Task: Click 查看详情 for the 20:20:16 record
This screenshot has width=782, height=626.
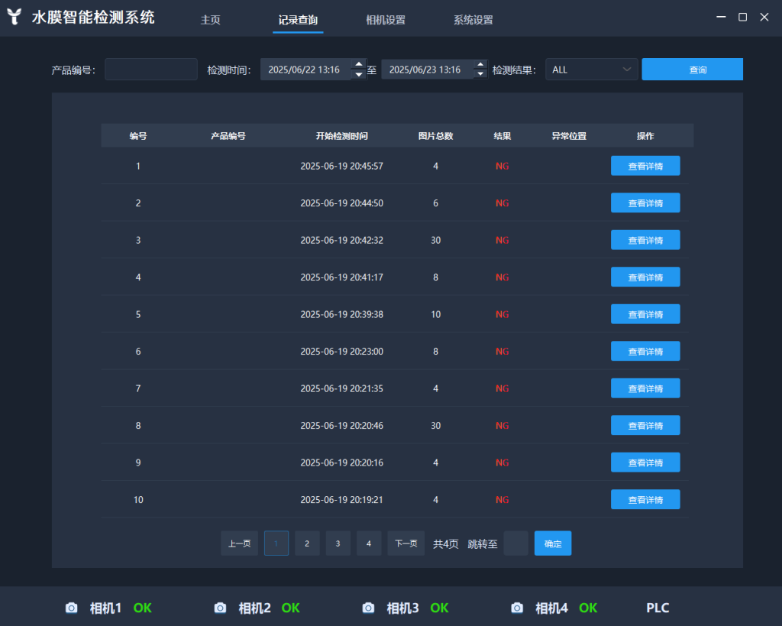Action: [645, 462]
